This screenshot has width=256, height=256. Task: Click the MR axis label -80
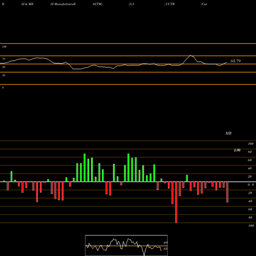point(250,218)
